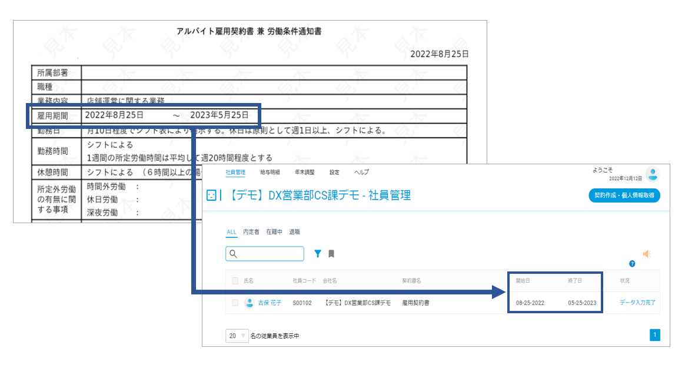Click the magnifier icon in the search box
Viewport: 695px width, 378px height.
pos(233,254)
